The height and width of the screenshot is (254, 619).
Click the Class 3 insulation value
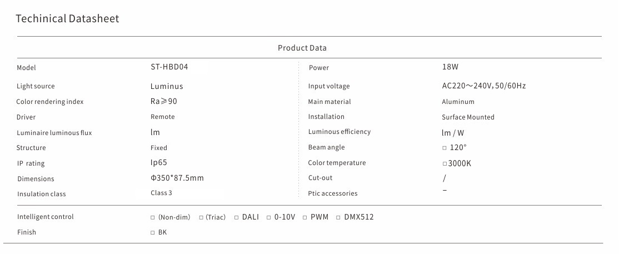point(162,193)
